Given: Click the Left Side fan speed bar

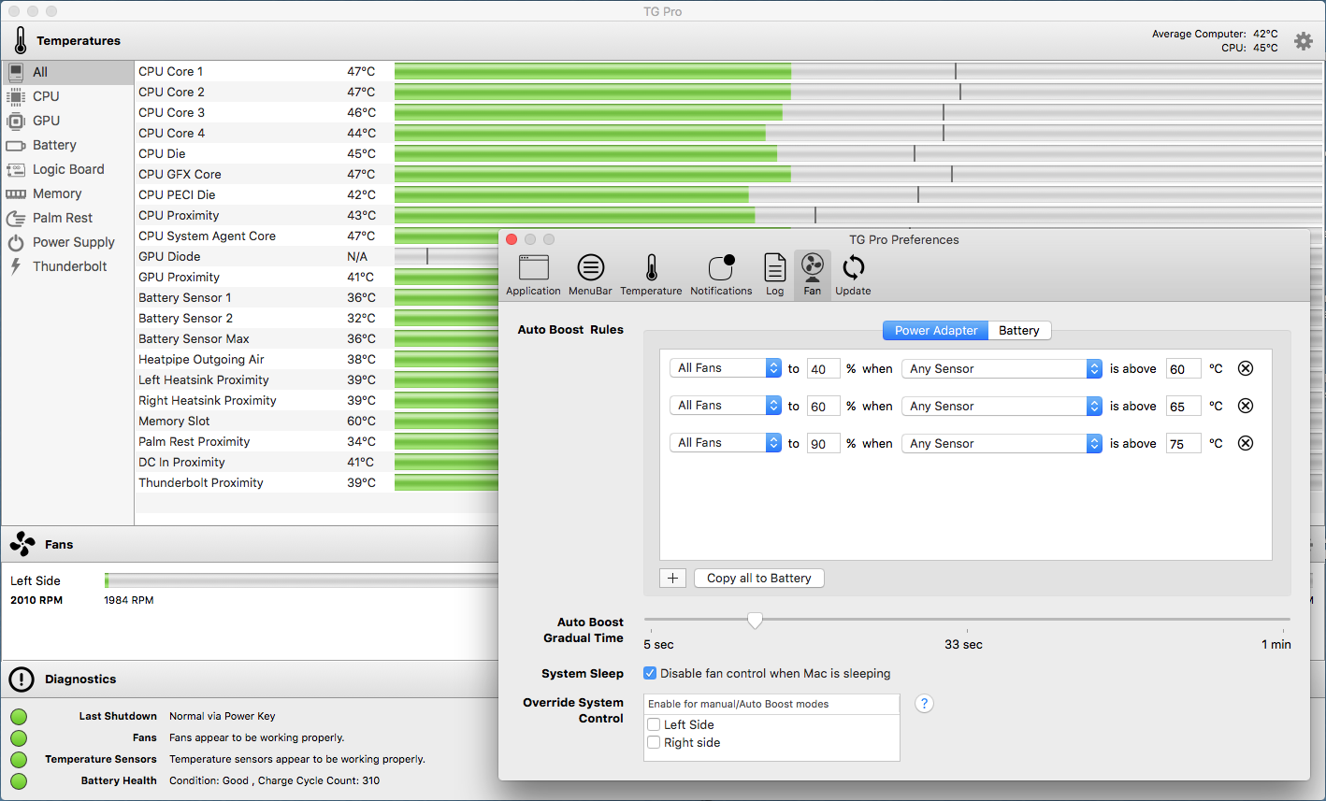Looking at the screenshot, I should click(301, 580).
